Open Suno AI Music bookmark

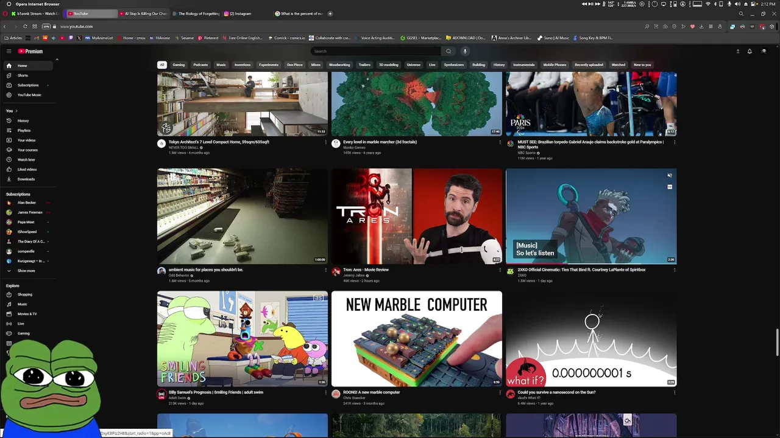click(553, 38)
